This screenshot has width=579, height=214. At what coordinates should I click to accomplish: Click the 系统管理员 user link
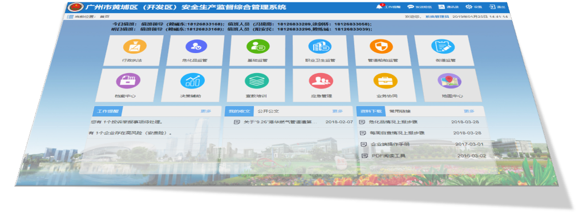(437, 17)
